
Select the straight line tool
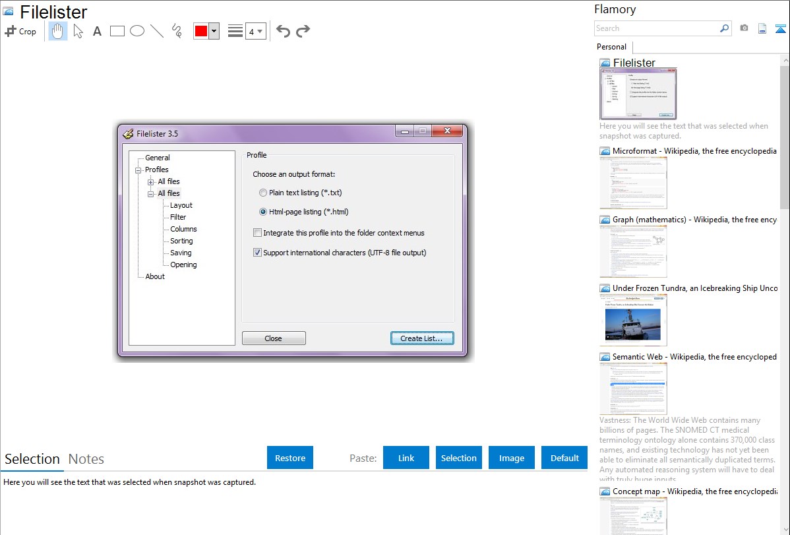point(157,31)
